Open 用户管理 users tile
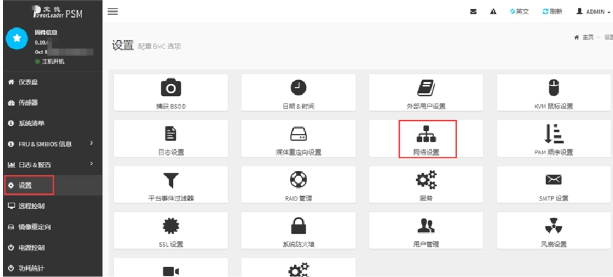The height and width of the screenshot is (277, 613). pos(426,230)
